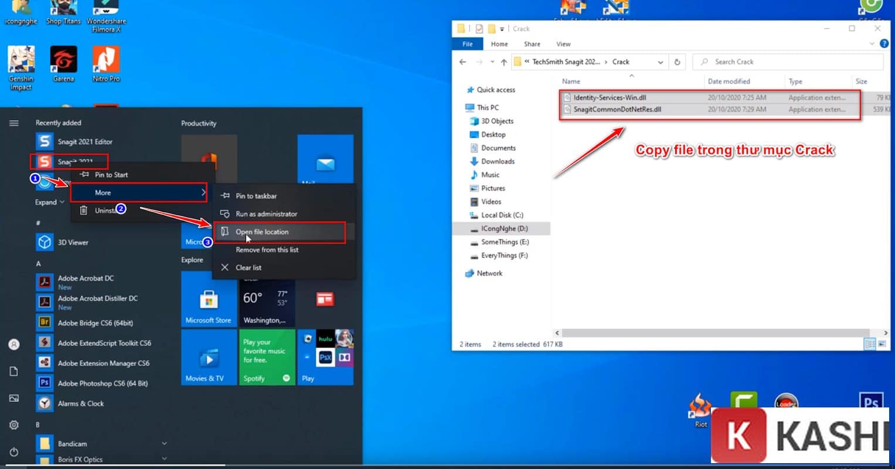This screenshot has height=469, width=895.
Task: Open Wondershare Filmora X on the desktop
Action: coord(106,12)
